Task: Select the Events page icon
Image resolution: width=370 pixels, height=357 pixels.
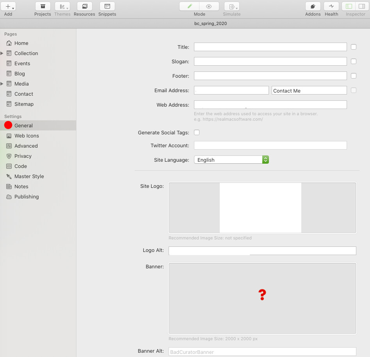Action: click(x=9, y=63)
